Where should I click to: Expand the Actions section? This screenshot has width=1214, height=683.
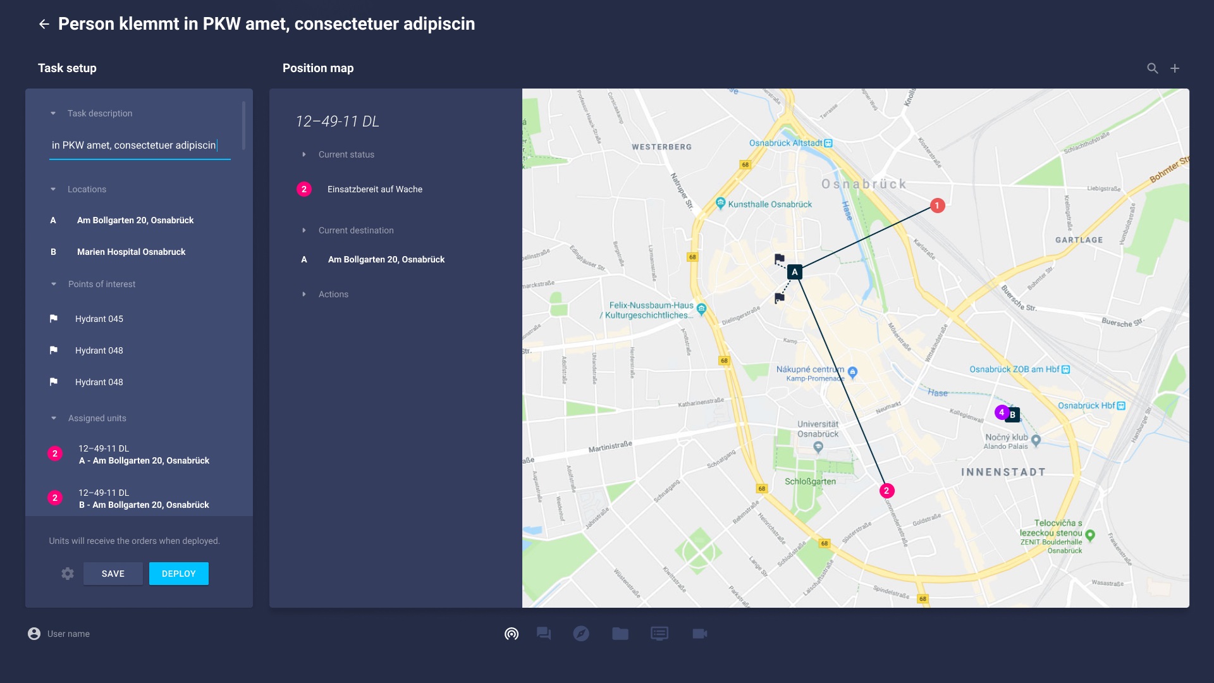coord(304,294)
